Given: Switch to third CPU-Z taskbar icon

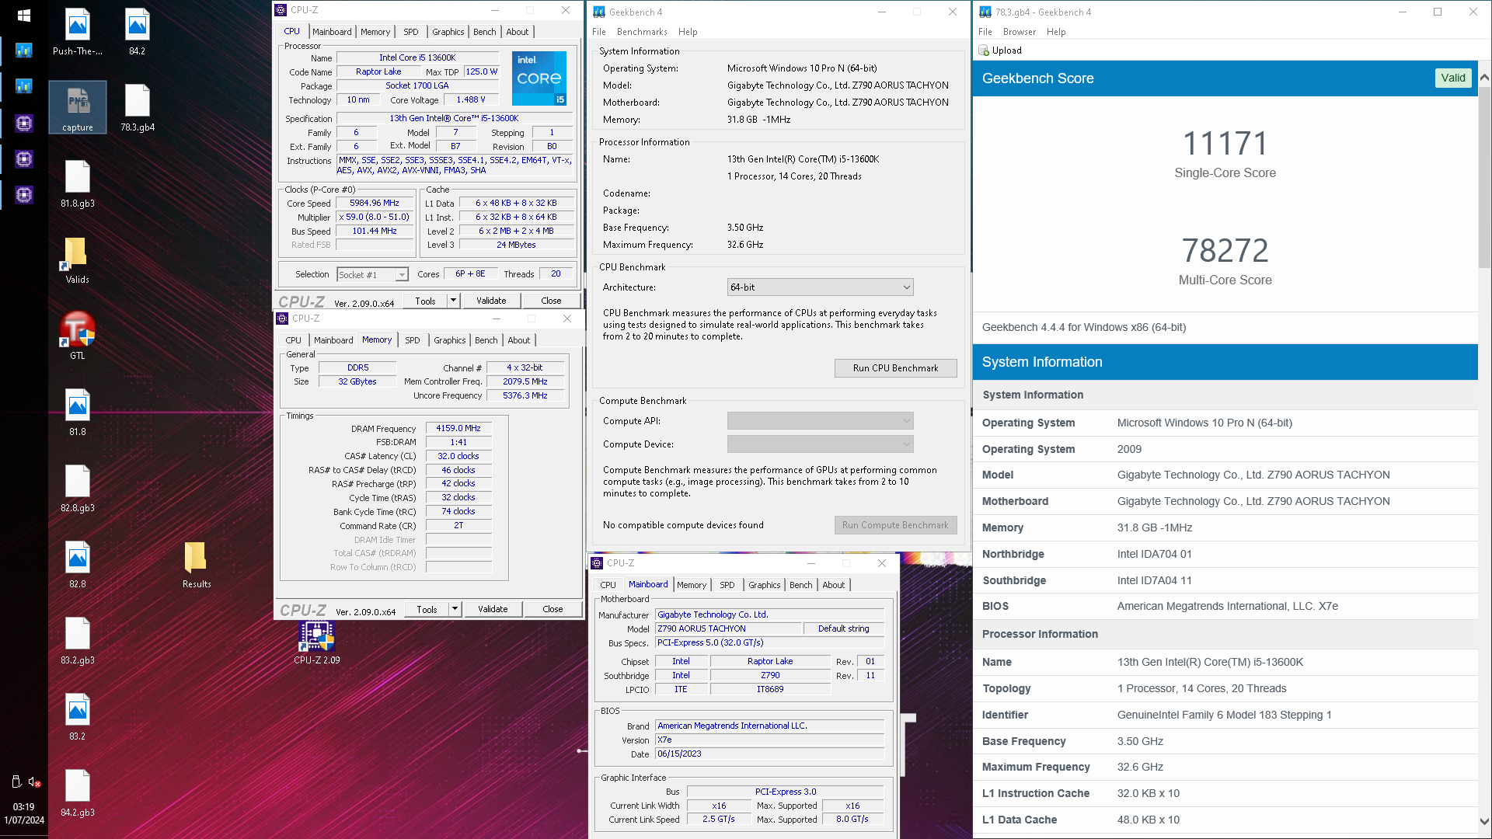Looking at the screenshot, I should (x=24, y=194).
